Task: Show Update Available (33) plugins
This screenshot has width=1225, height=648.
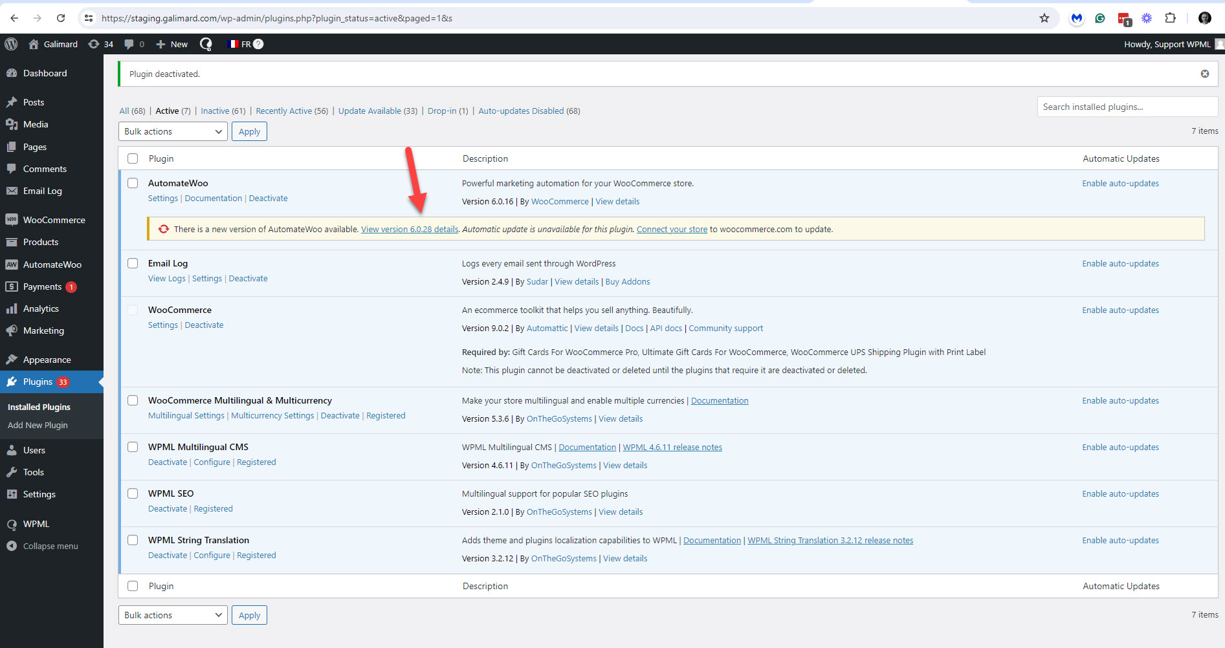Action: (x=378, y=111)
